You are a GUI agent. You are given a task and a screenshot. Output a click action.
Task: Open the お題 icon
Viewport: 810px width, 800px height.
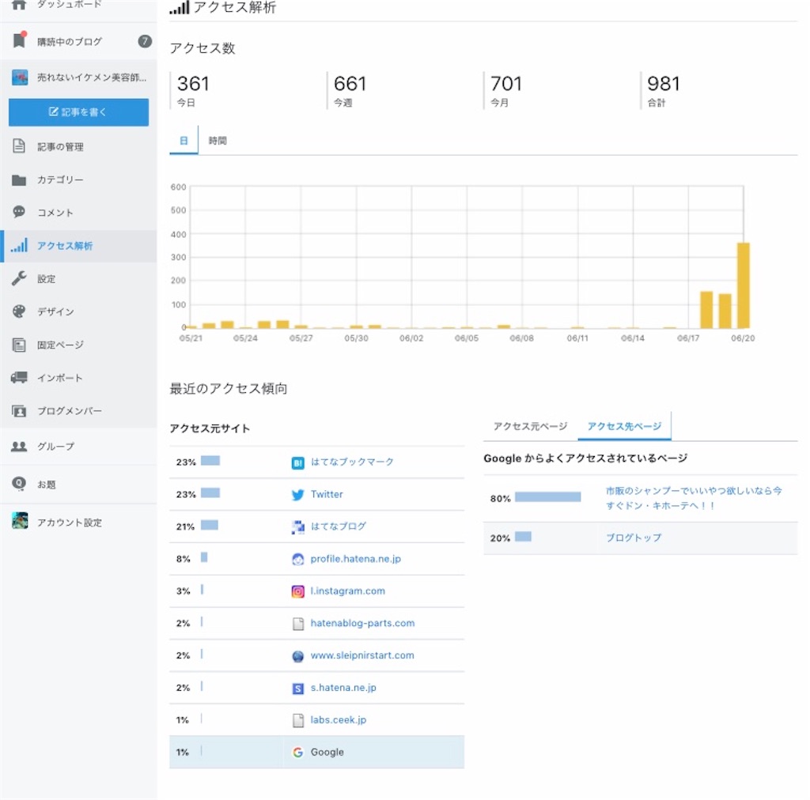coord(19,484)
